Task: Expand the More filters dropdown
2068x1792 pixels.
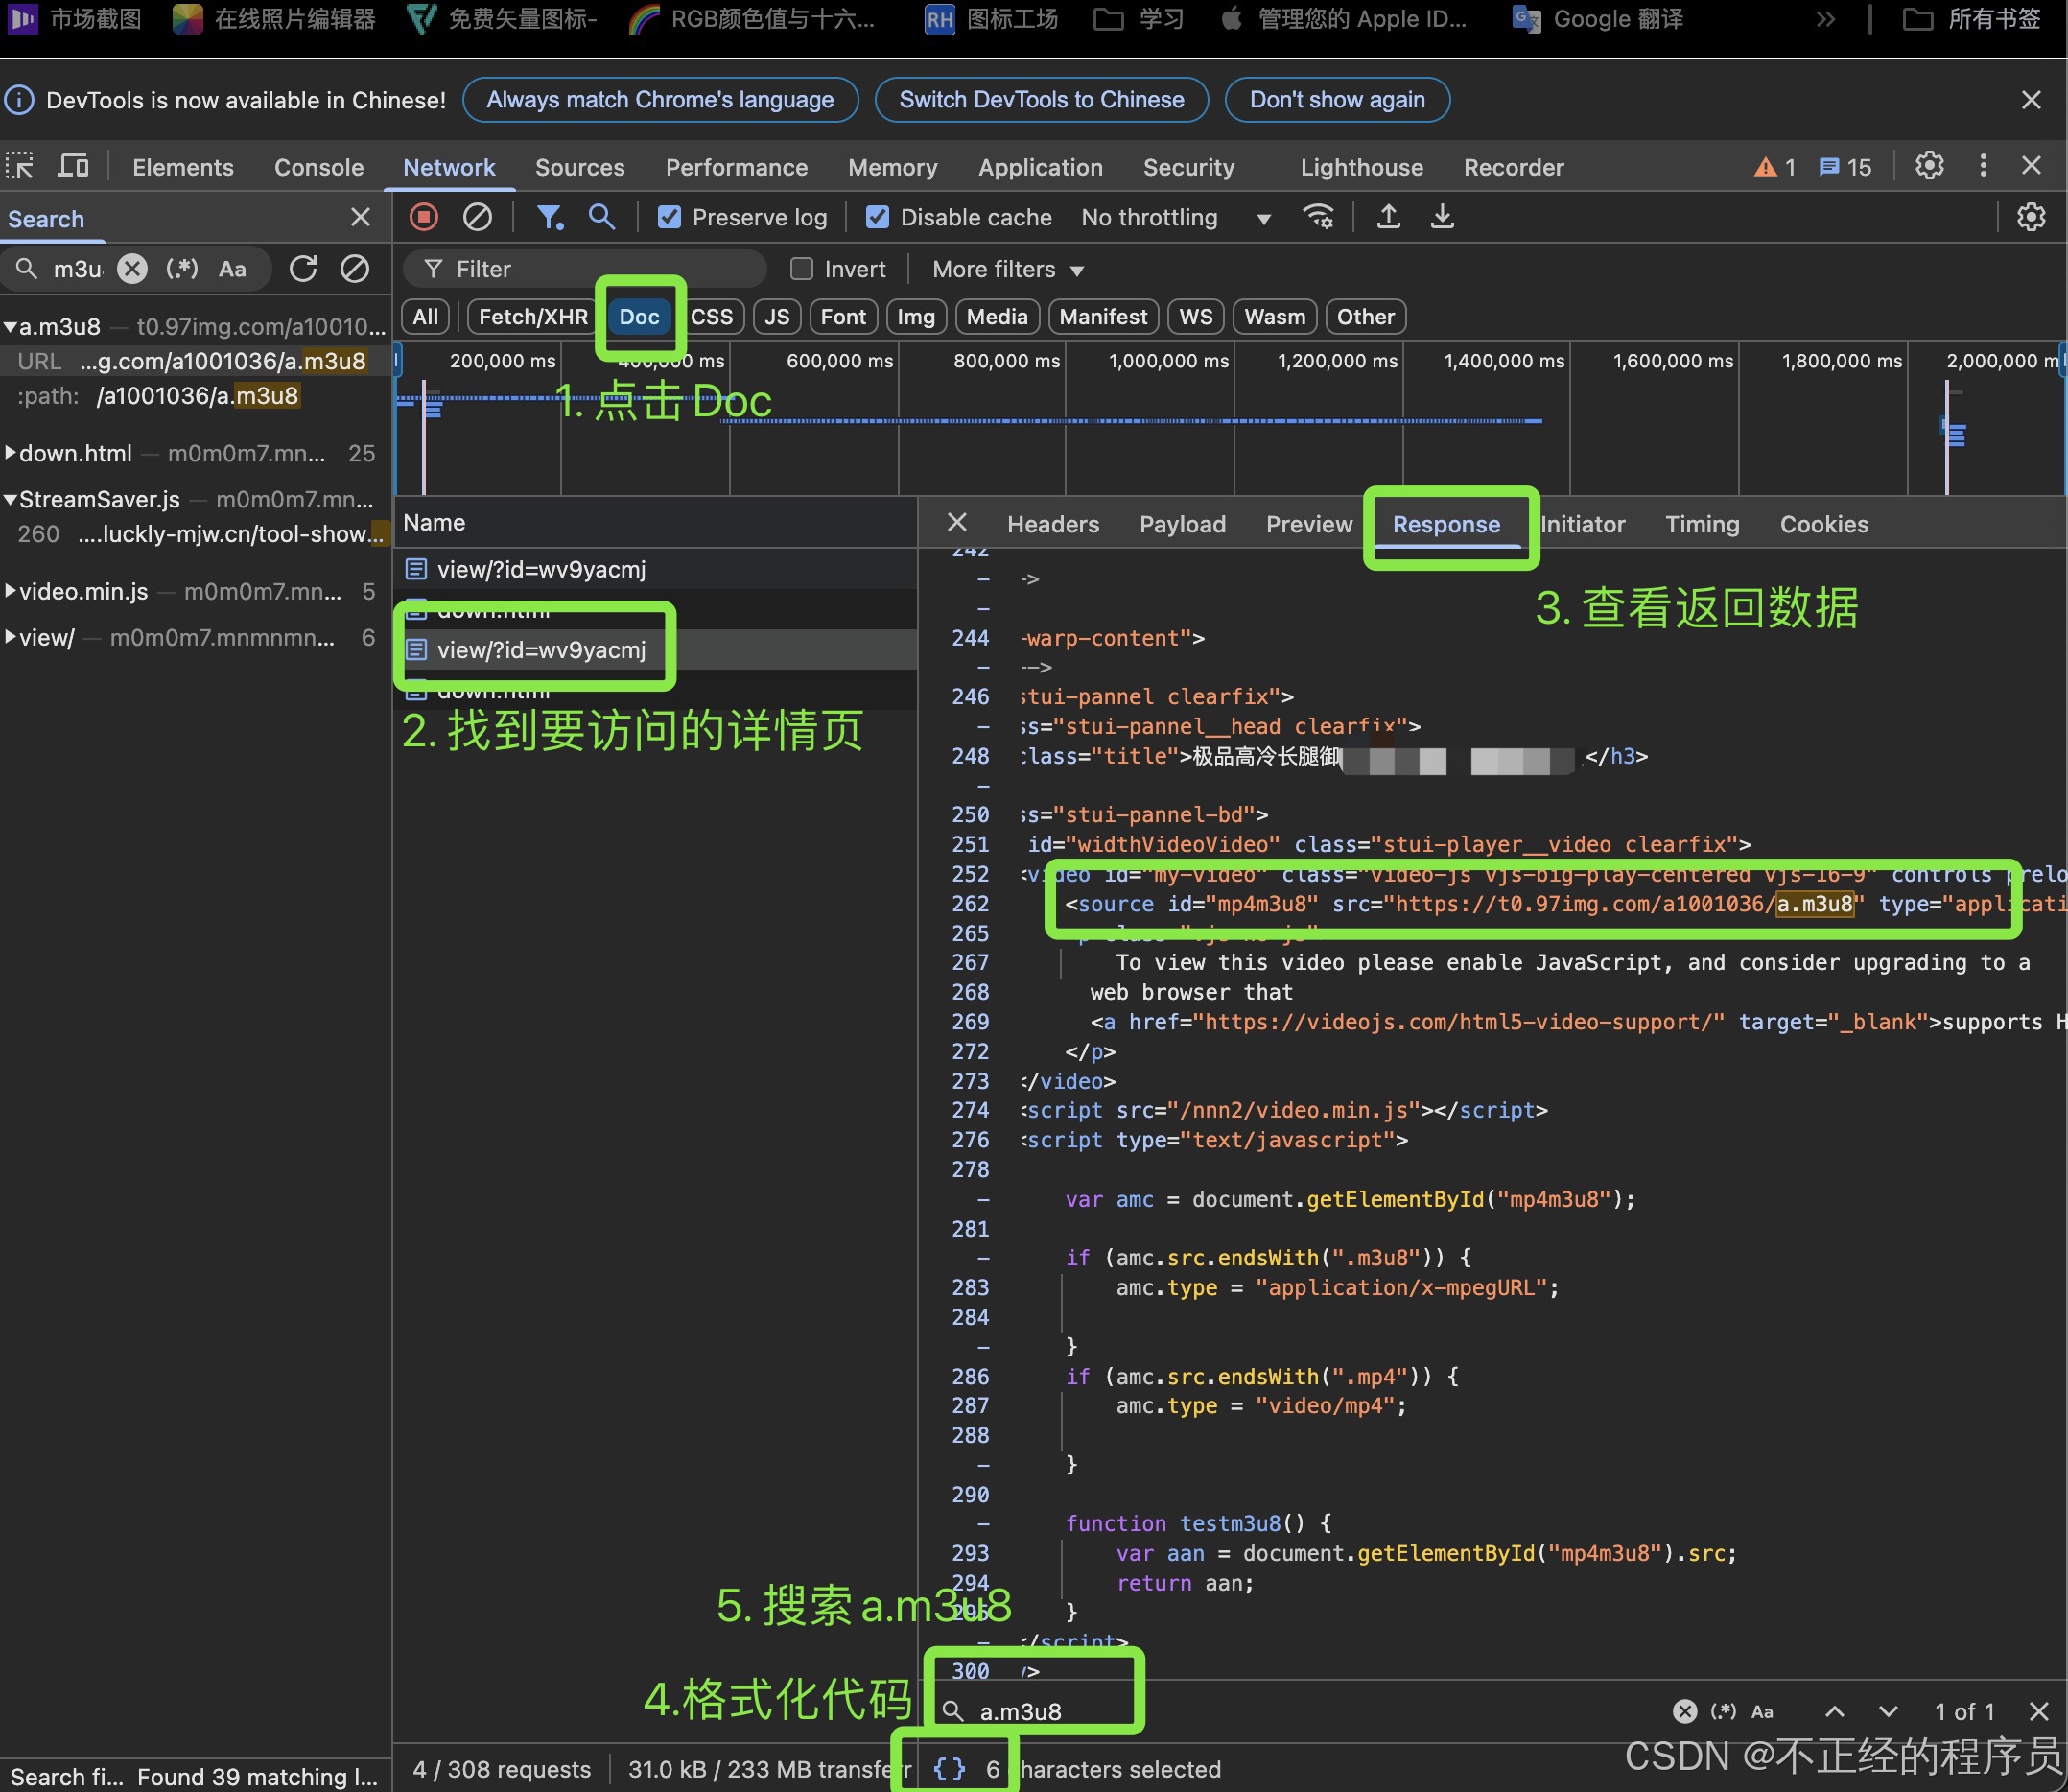Action: click(x=1007, y=269)
